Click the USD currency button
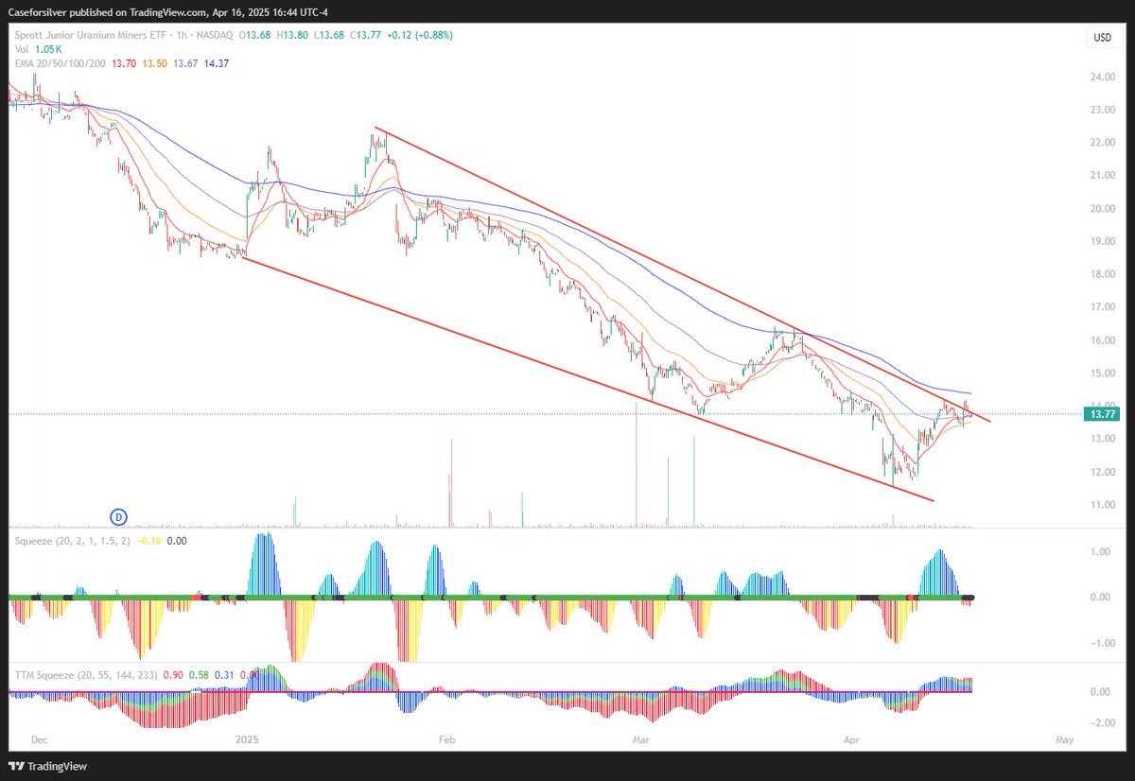Screen dimensions: 1135x781 pyautogui.click(x=1102, y=38)
